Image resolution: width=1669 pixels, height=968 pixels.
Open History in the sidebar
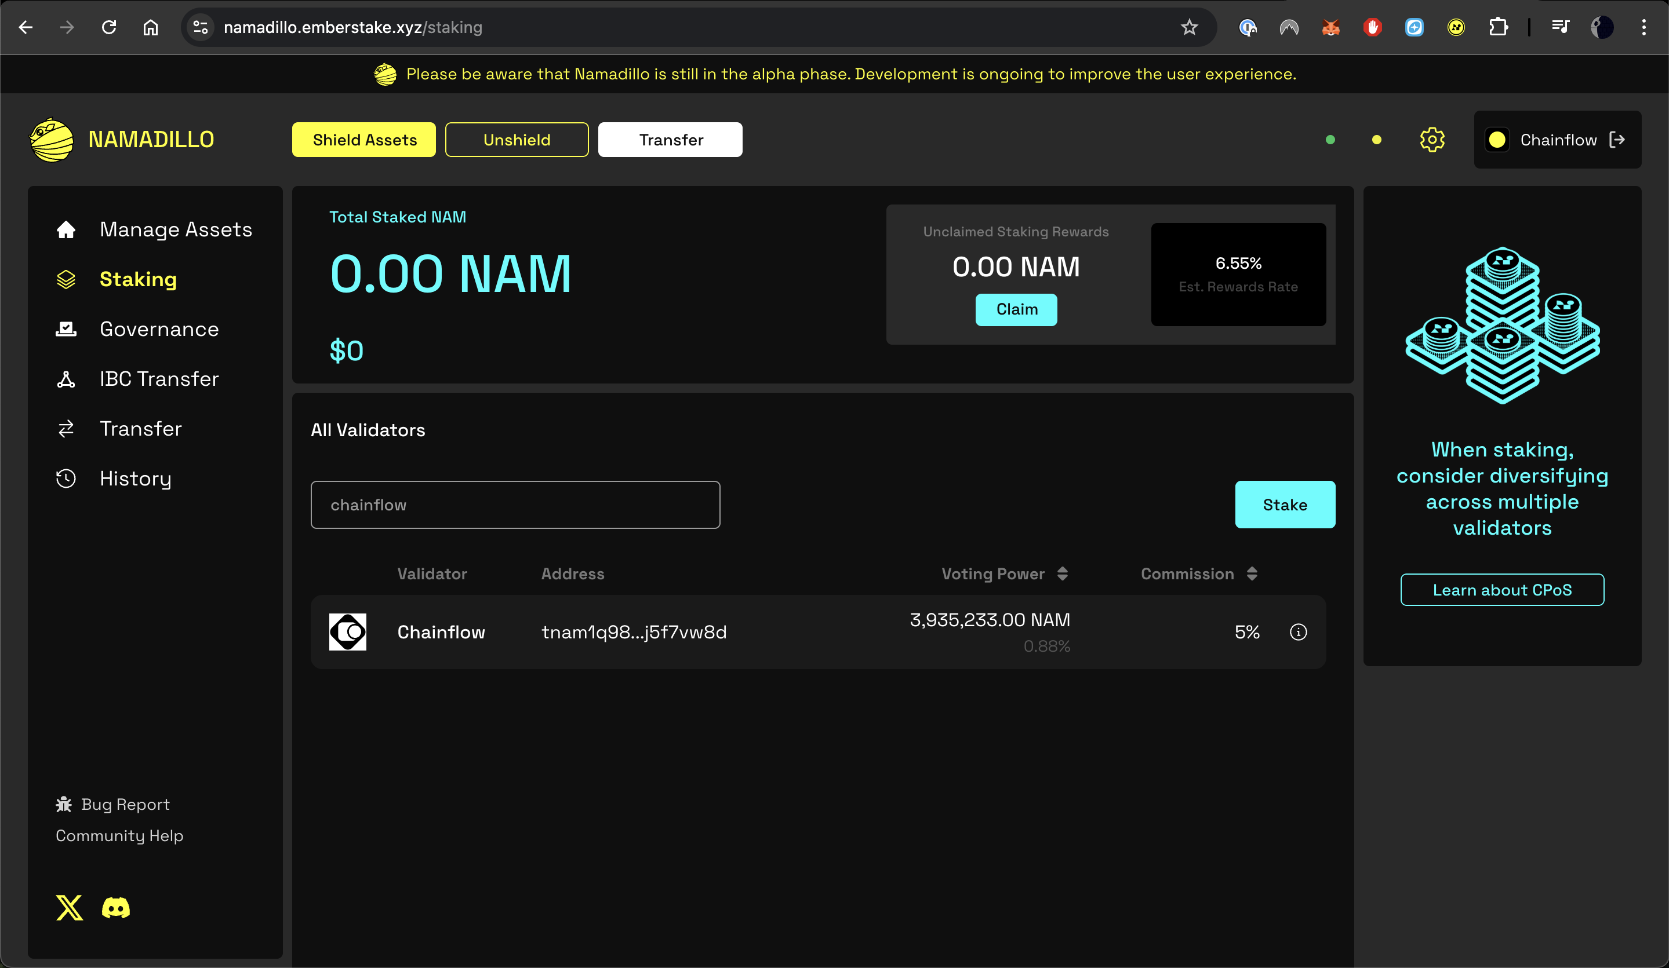pos(135,478)
